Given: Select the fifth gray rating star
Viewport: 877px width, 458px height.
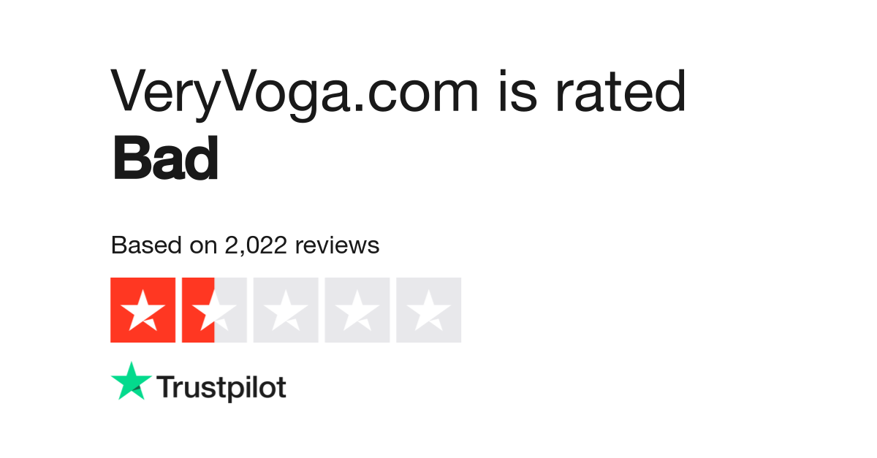Looking at the screenshot, I should point(429,310).
